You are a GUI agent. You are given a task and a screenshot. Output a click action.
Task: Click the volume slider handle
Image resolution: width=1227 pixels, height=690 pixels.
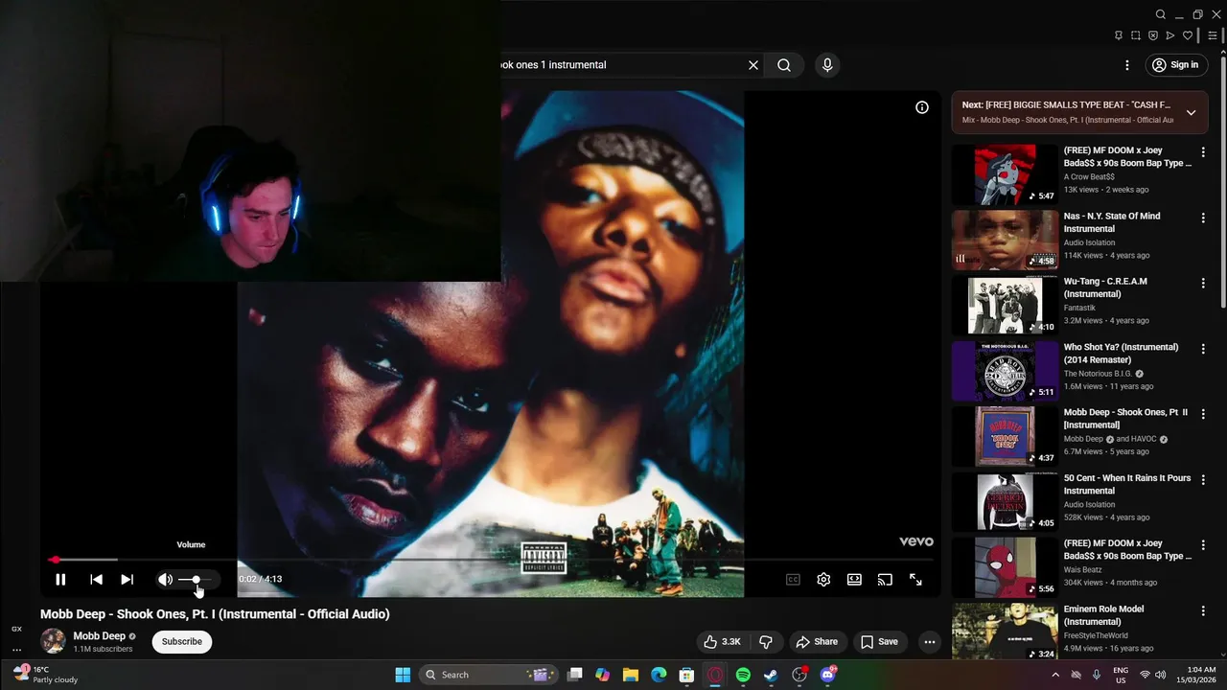[x=197, y=579]
